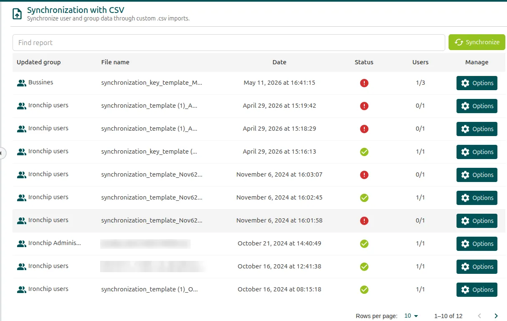507x321 pixels.
Task: Click the 1–10 of 12 pagination text
Action: pos(448,316)
